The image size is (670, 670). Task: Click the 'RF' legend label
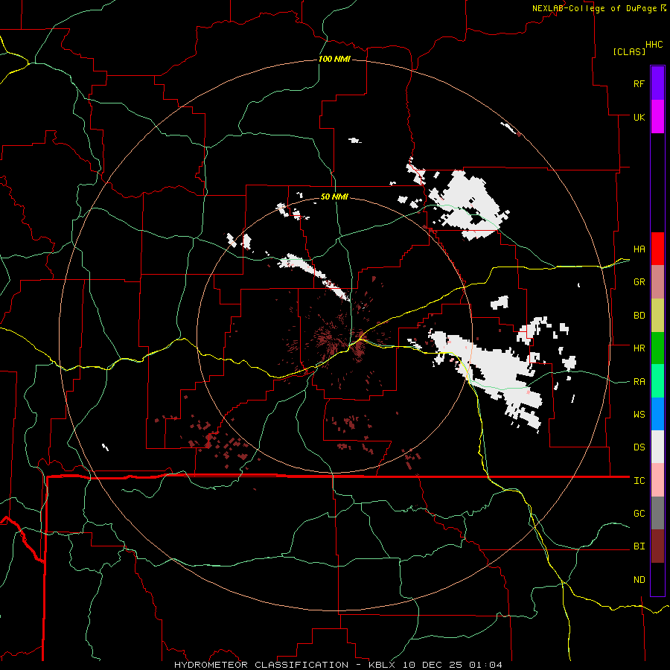click(639, 84)
